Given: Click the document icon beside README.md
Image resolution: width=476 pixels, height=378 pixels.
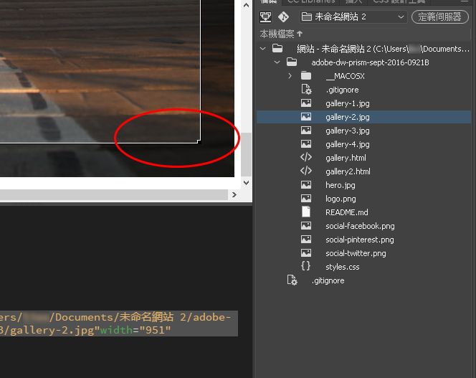Looking at the screenshot, I should (x=306, y=212).
